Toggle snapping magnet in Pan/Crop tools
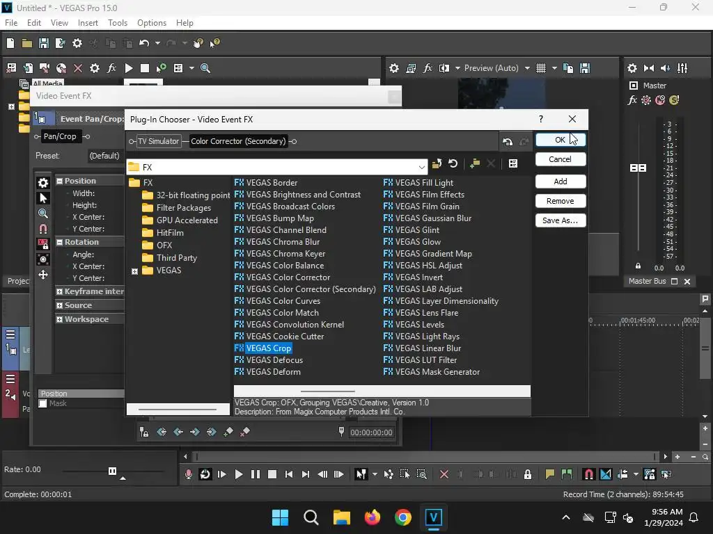 (43, 228)
